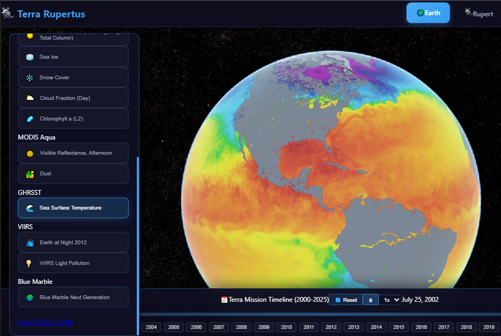Click the layer panel vertical scrollbar

(138, 246)
